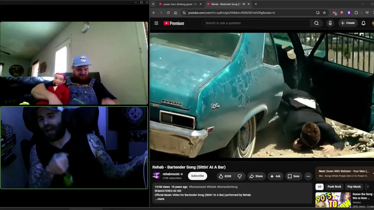The image size is (374, 210).
Task: Filter recommendations by Punk Rock
Action: point(334,187)
